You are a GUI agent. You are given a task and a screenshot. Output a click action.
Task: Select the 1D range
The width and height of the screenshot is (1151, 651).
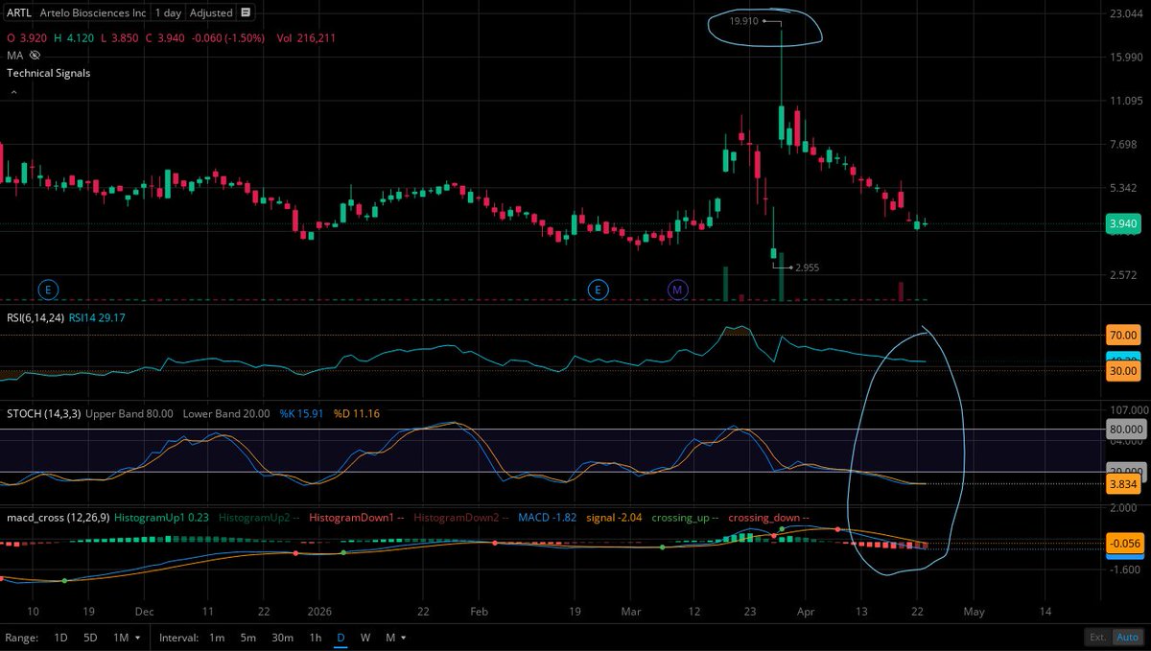pos(60,637)
